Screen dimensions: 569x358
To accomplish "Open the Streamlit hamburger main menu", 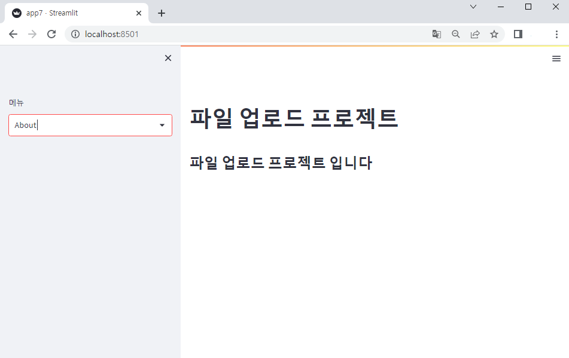I will click(556, 59).
